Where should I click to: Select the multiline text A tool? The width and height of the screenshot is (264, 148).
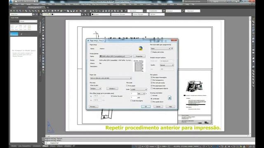click(x=43, y=69)
